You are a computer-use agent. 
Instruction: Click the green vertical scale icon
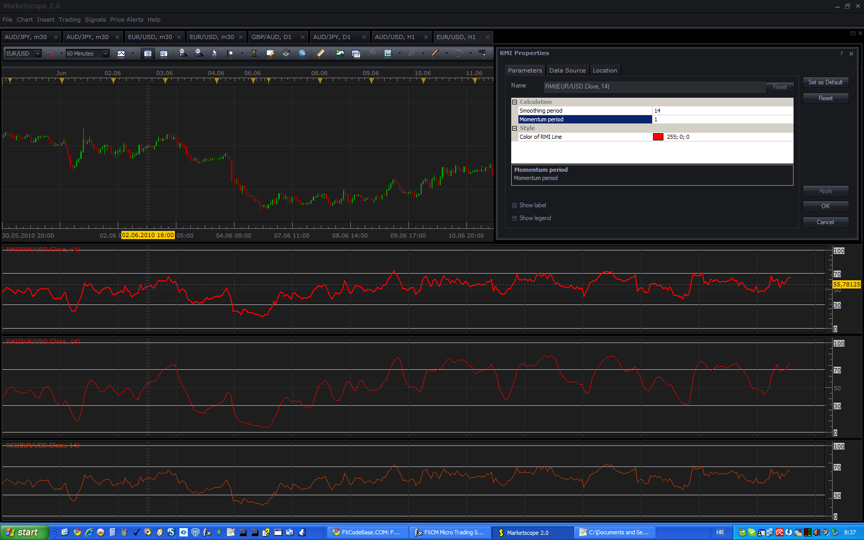254,53
